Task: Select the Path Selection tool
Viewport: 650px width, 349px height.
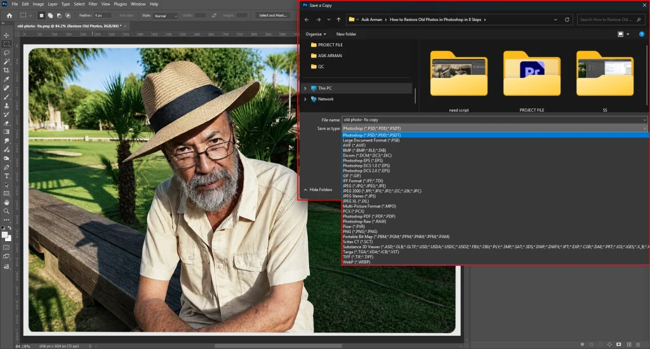Action: pos(6,185)
